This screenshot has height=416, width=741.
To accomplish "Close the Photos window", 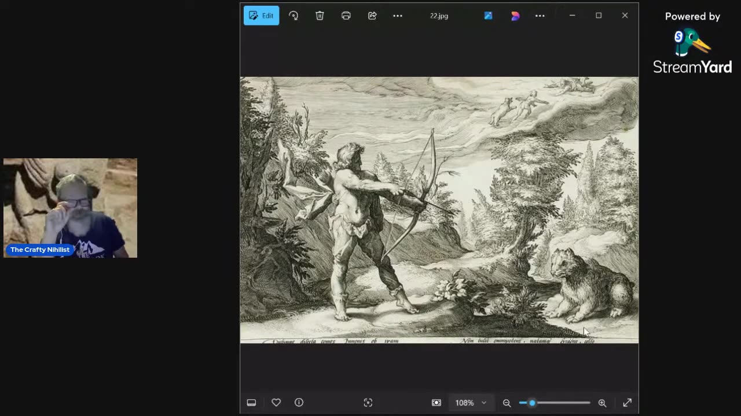I will (x=625, y=16).
